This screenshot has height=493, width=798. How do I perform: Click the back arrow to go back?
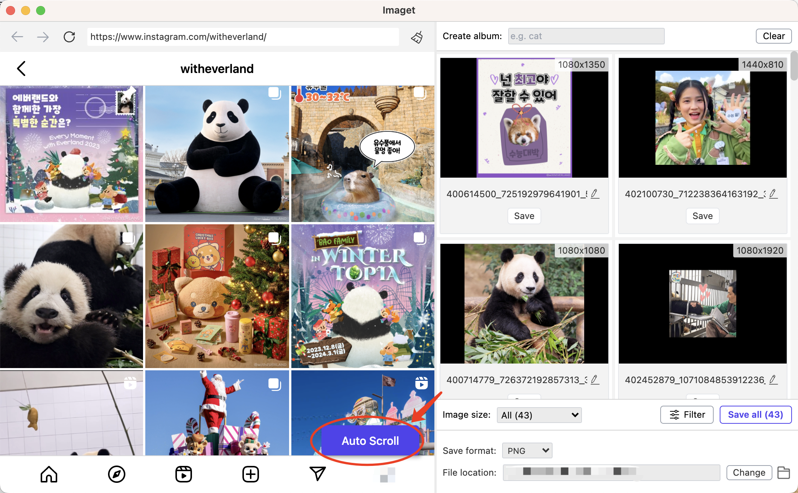click(x=18, y=37)
